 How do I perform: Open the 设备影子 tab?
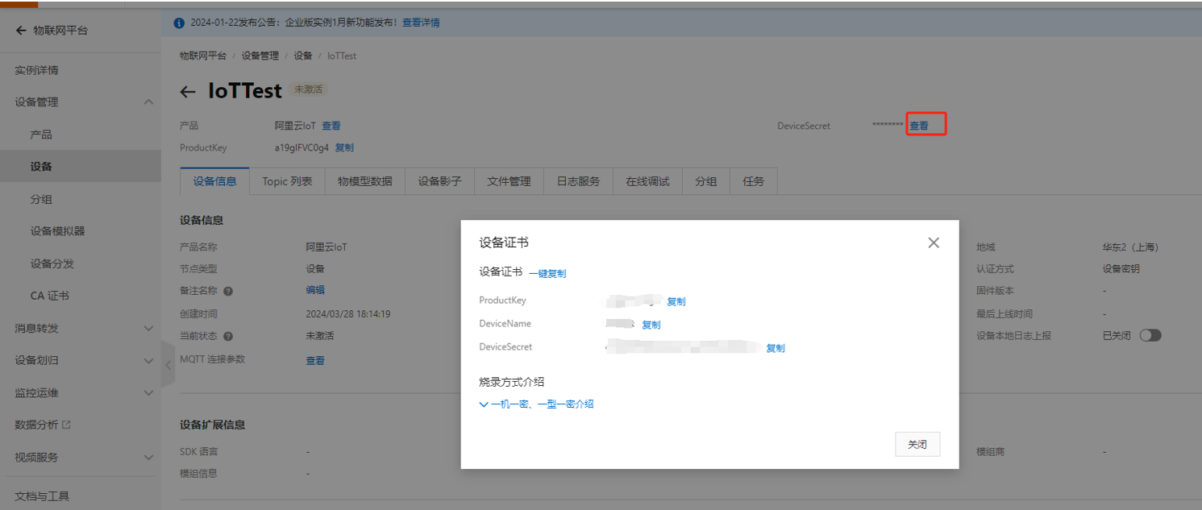[439, 181]
